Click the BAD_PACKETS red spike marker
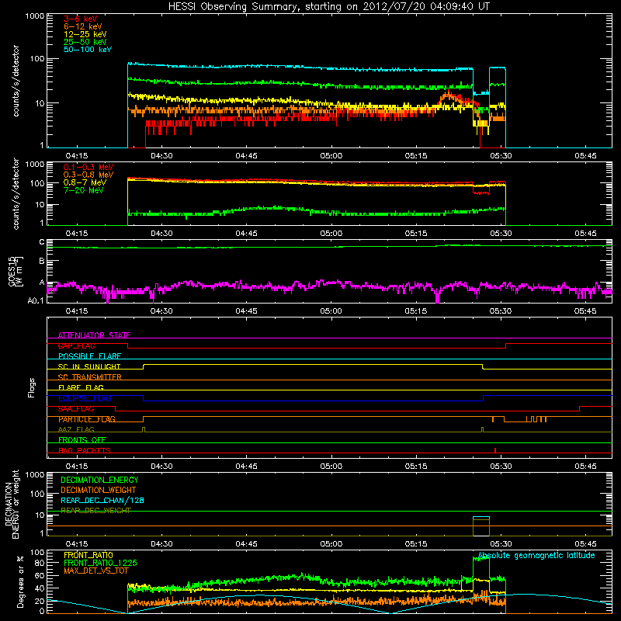 [x=495, y=450]
